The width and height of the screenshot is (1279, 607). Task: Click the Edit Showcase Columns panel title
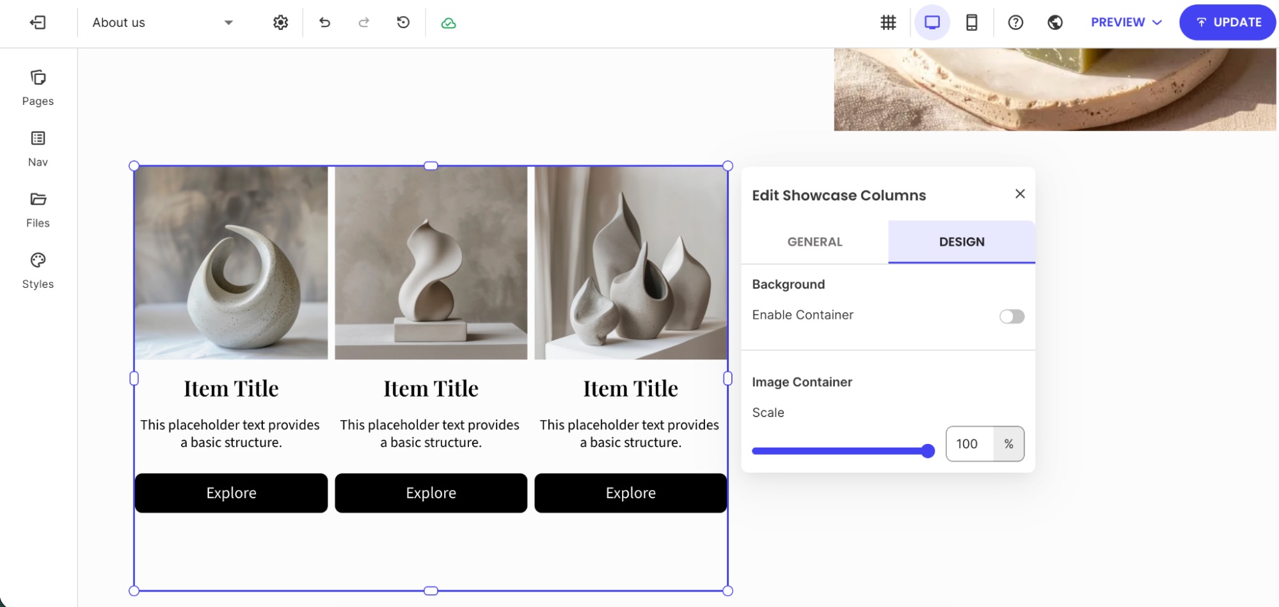[839, 195]
